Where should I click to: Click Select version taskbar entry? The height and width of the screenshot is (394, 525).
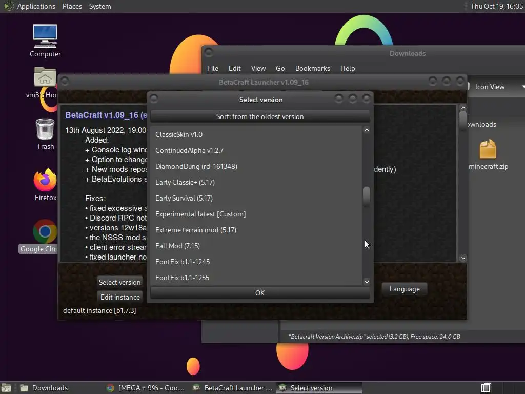pyautogui.click(x=319, y=388)
